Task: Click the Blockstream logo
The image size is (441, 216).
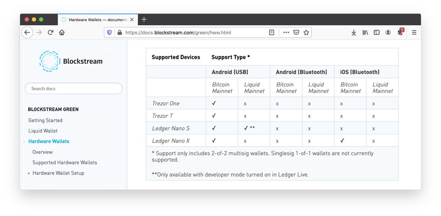Action: pos(71,61)
